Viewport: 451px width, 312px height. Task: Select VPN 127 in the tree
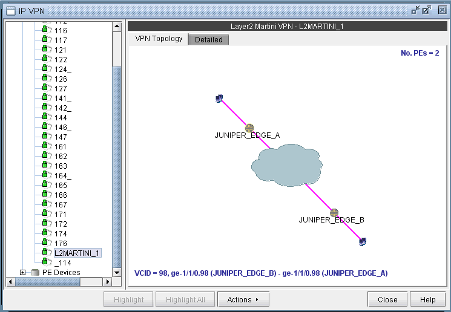pyautogui.click(x=61, y=88)
